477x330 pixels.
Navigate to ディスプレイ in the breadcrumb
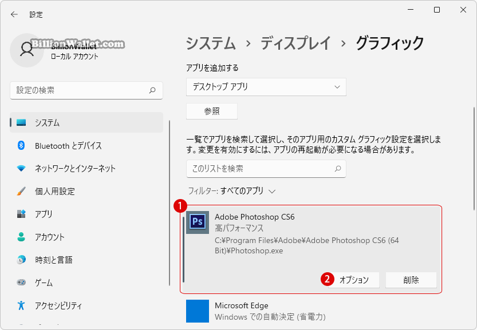tap(295, 43)
